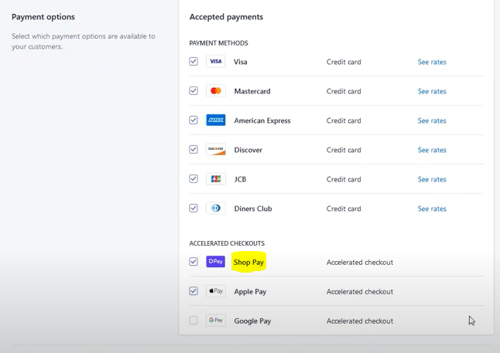The width and height of the screenshot is (500, 353).
Task: Click Accelerated checkout text in Apple Pay row
Action: pyautogui.click(x=360, y=291)
